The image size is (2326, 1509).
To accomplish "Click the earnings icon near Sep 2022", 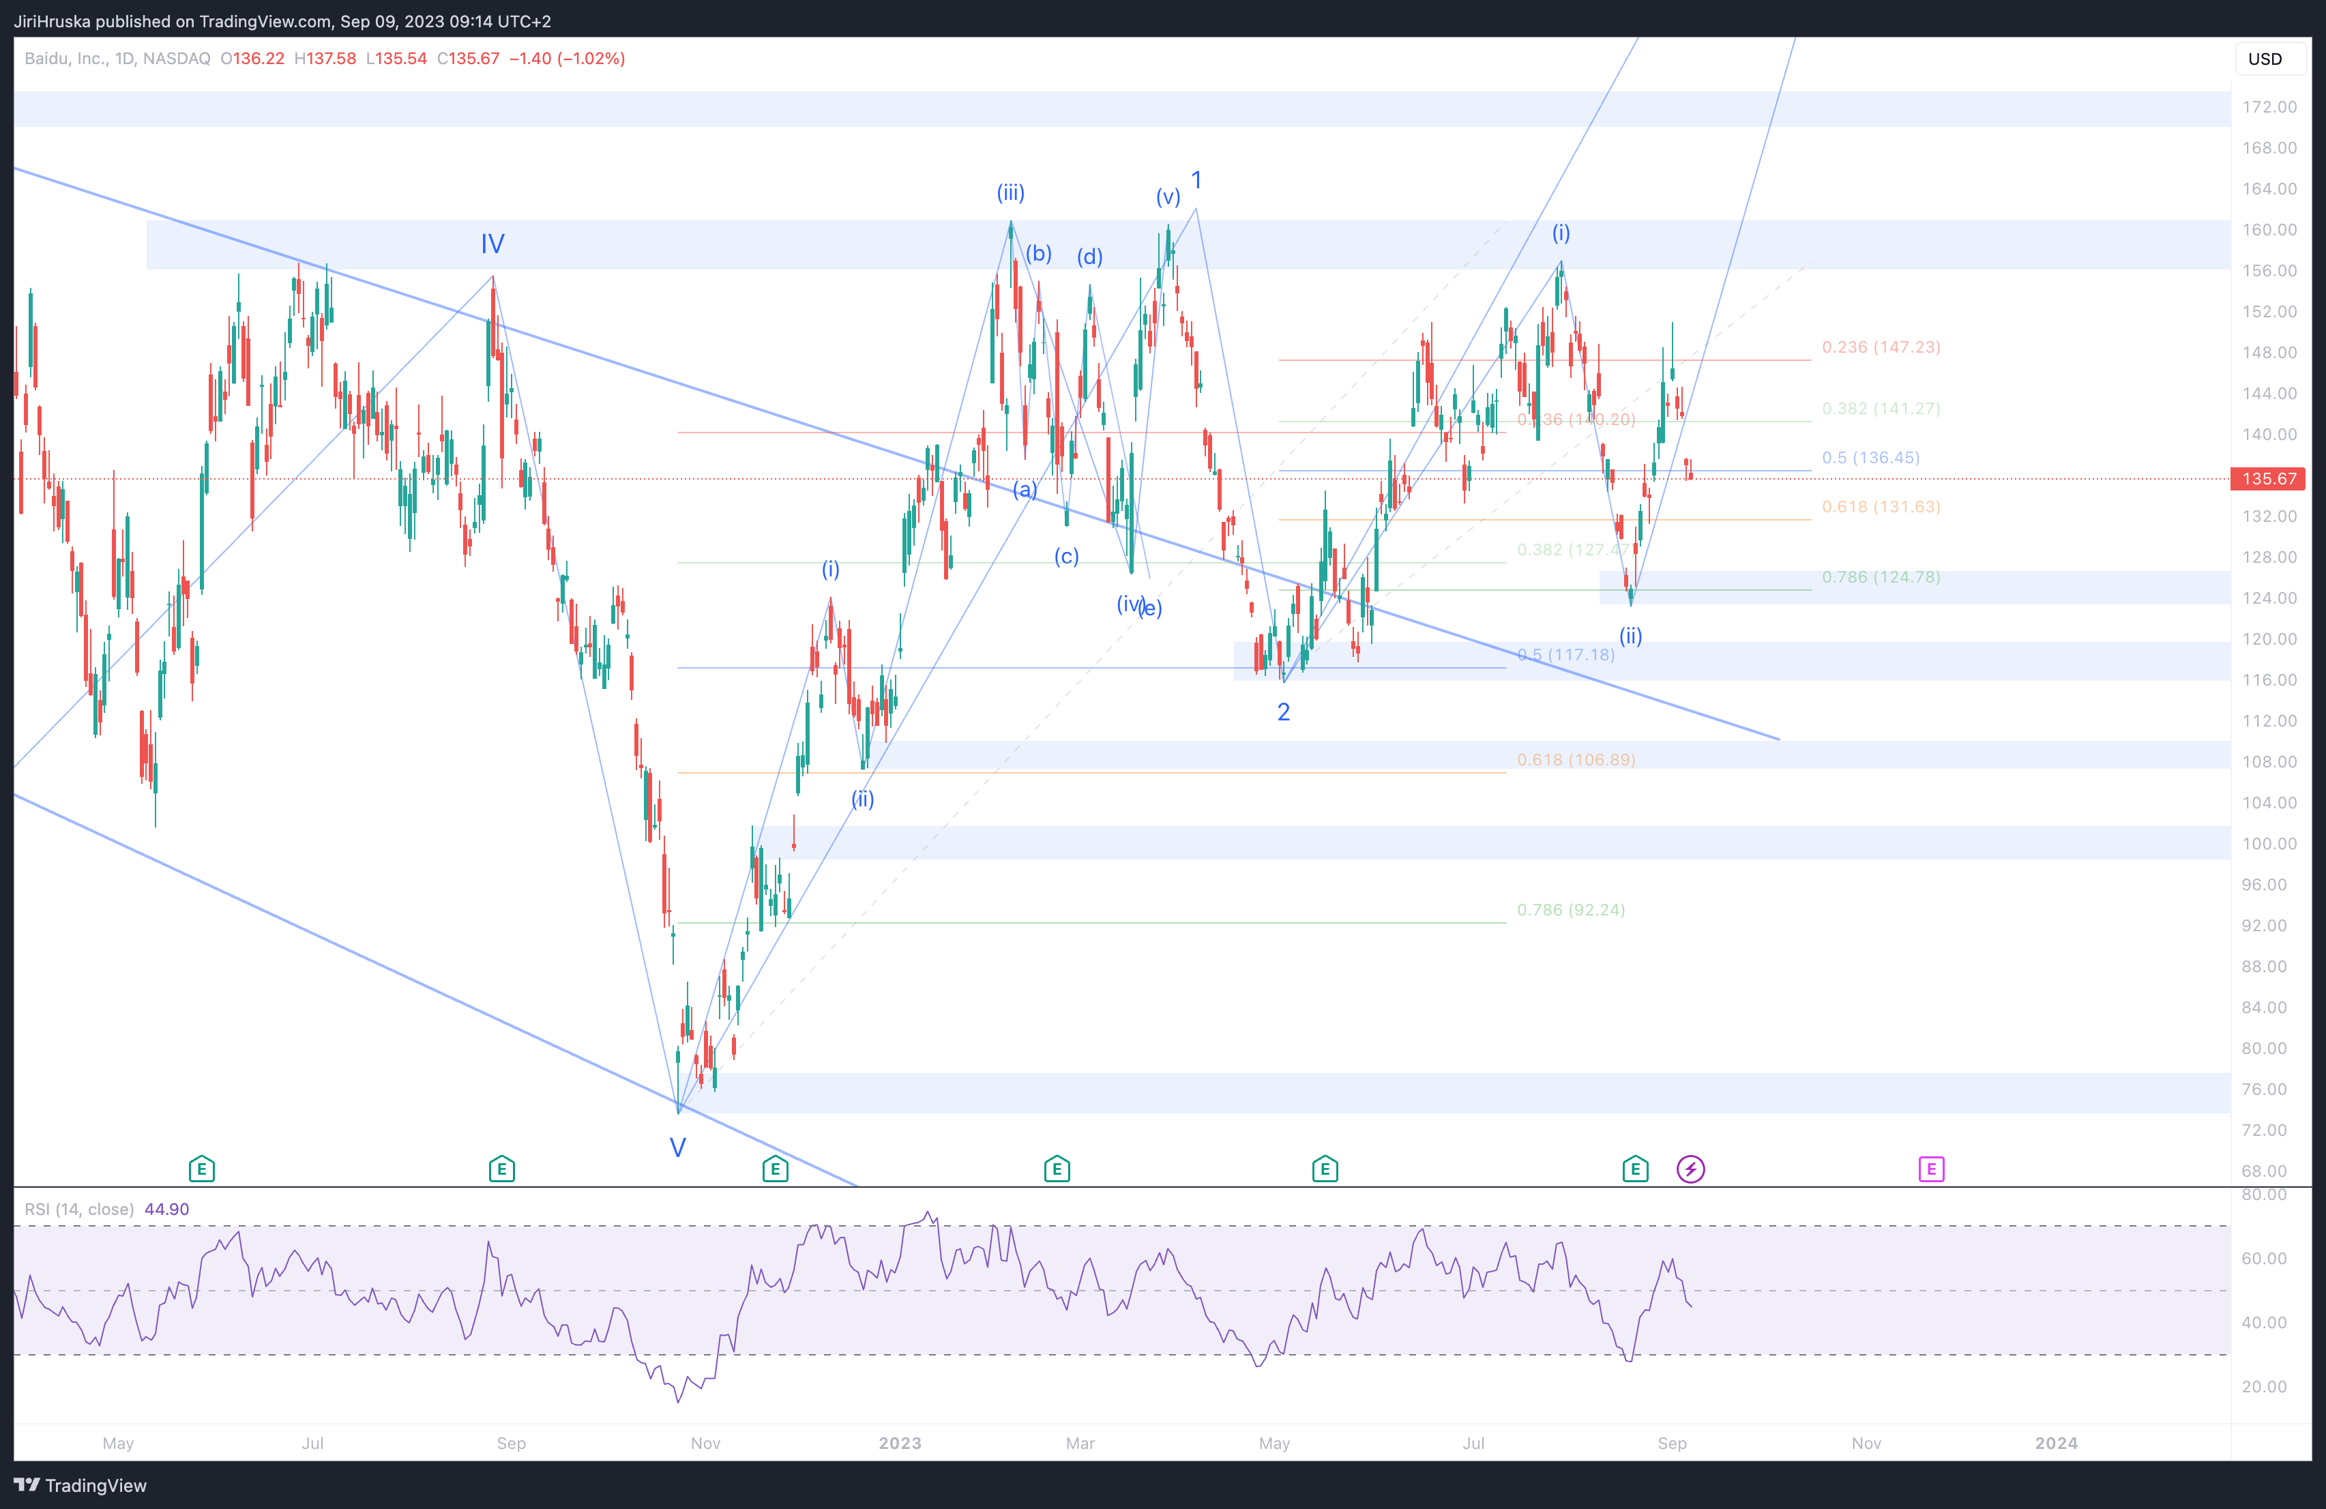I will pyautogui.click(x=501, y=1168).
